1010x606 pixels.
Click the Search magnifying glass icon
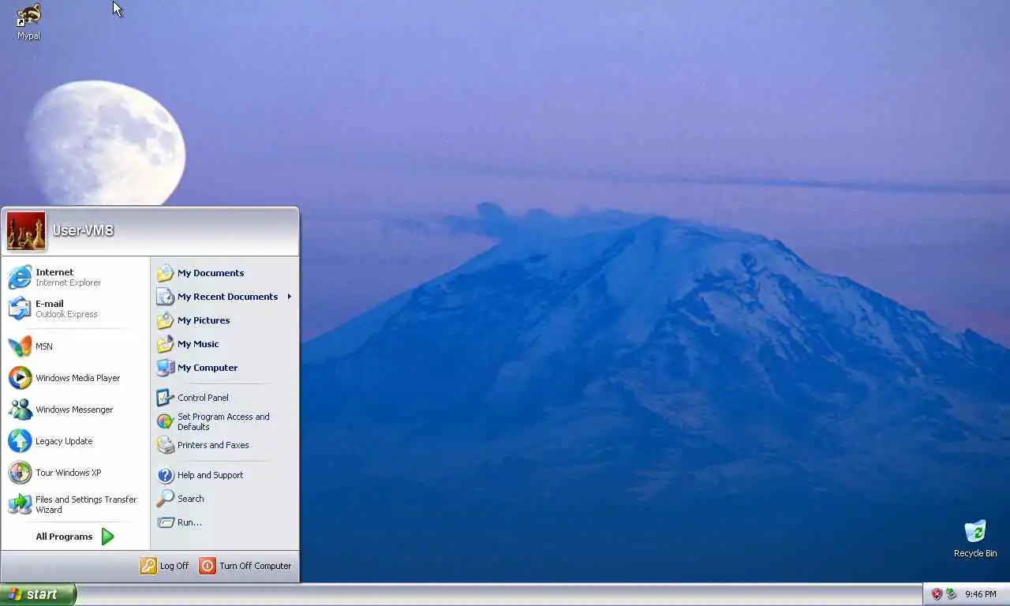[x=165, y=499]
